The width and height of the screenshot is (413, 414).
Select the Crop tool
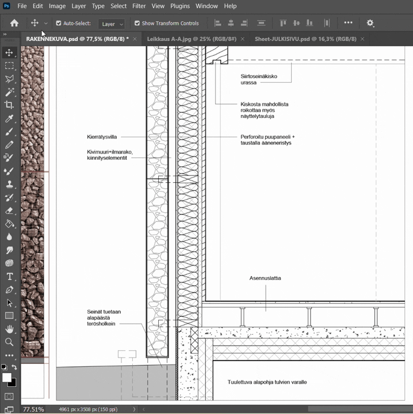(x=9, y=105)
